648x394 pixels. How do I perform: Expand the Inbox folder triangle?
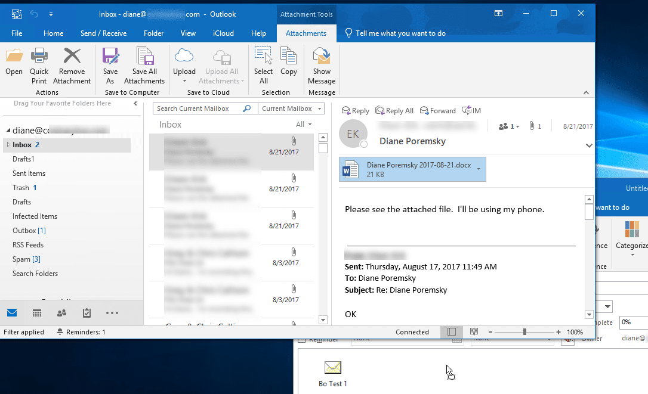coord(8,145)
